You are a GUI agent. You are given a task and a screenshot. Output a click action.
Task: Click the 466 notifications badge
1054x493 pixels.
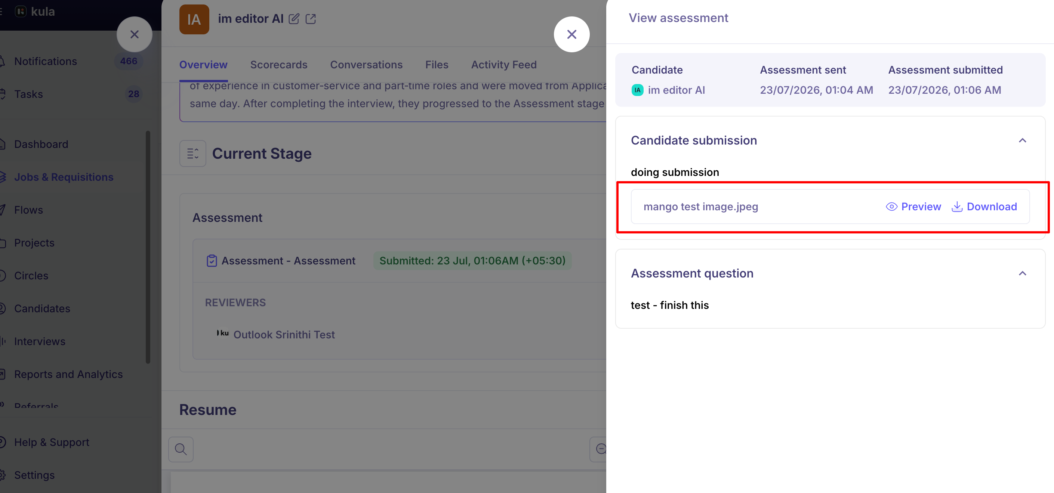click(x=129, y=61)
